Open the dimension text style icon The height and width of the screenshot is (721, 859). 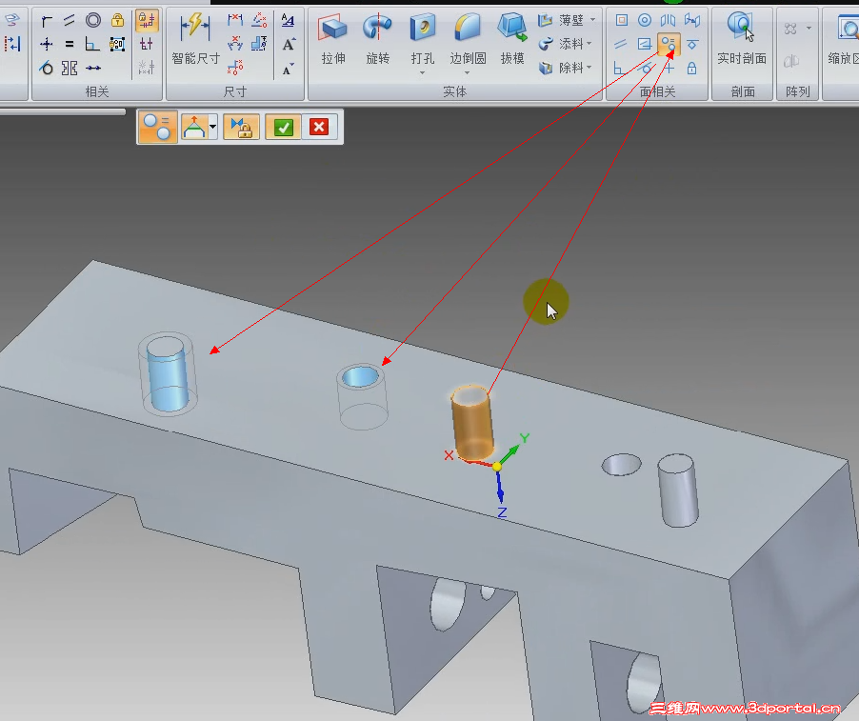(x=288, y=21)
